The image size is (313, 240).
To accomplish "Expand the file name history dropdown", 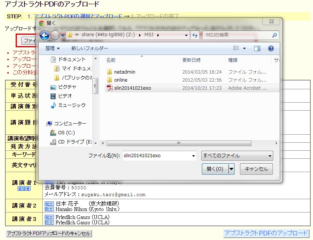I will 193,156.
